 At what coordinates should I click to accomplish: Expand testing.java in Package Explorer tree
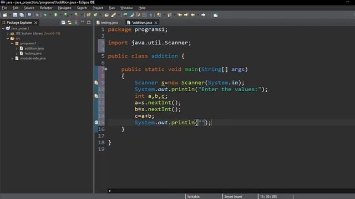(17, 54)
